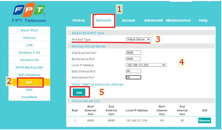Open the Status tab

[x=78, y=20]
